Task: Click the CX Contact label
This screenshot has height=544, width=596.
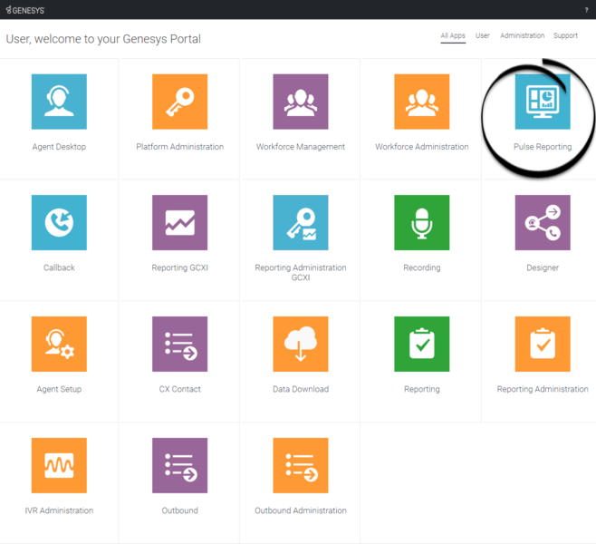Action: [x=179, y=389]
